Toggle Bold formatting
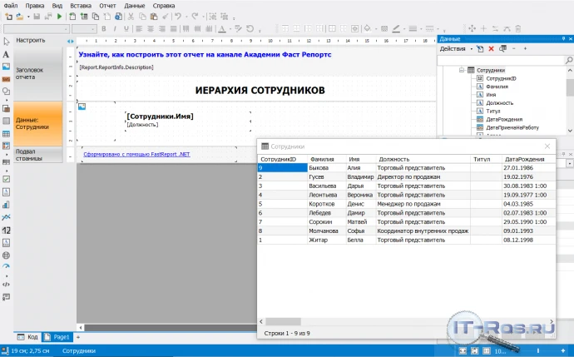 pos(104,28)
